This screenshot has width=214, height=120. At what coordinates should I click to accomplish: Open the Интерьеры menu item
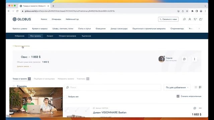click(57, 19)
